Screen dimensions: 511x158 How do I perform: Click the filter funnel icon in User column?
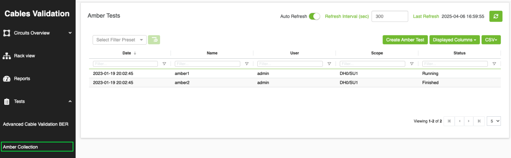click(329, 64)
